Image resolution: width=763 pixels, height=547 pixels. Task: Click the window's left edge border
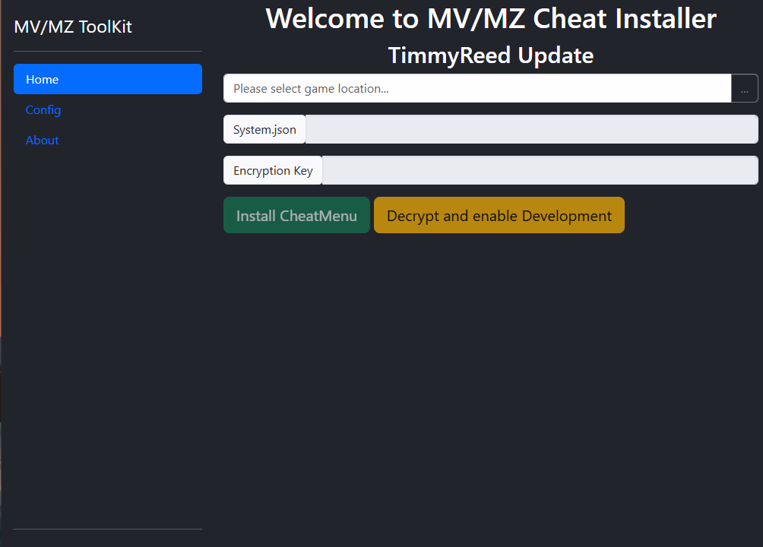pos(1,228)
